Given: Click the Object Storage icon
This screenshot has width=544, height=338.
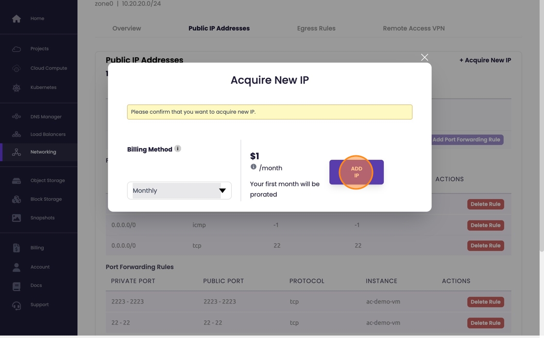Looking at the screenshot, I should click(x=17, y=181).
